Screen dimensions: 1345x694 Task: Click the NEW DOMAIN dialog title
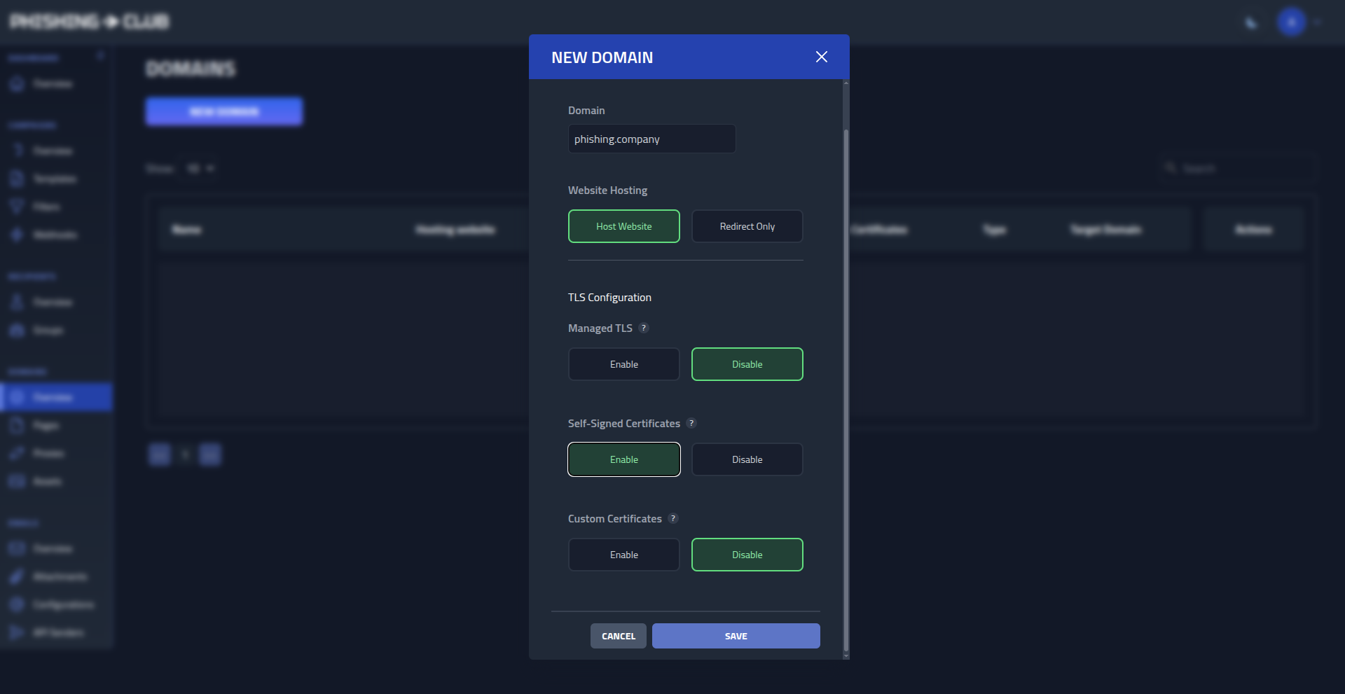(x=602, y=57)
